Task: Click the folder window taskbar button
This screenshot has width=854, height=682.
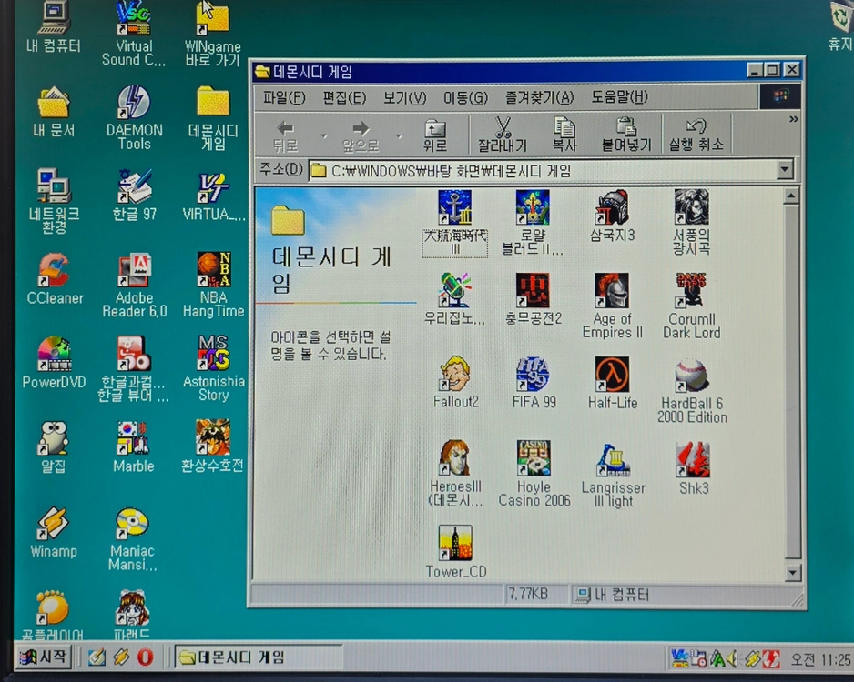Action: coord(259,657)
